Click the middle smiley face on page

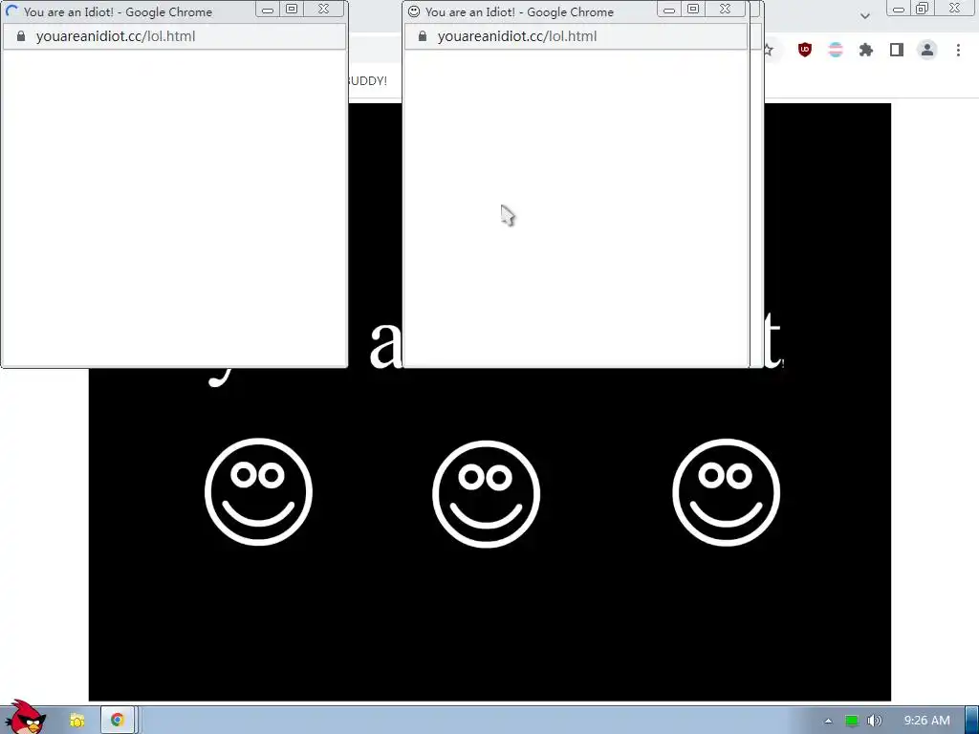point(486,494)
